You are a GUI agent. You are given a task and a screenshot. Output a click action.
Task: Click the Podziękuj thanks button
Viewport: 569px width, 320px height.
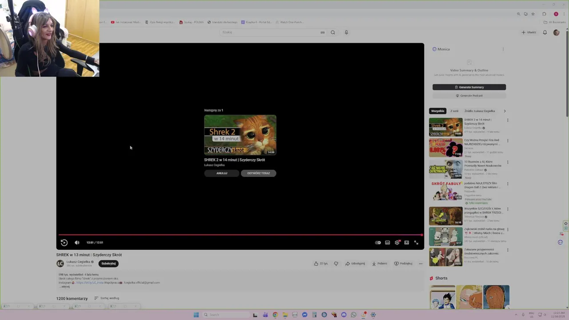(x=403, y=264)
